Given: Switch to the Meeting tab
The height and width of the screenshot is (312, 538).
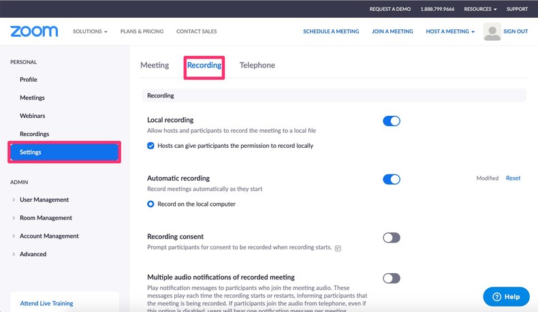Looking at the screenshot, I should click(x=155, y=65).
